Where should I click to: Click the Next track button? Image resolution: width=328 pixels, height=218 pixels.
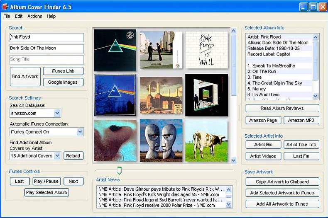(73, 181)
